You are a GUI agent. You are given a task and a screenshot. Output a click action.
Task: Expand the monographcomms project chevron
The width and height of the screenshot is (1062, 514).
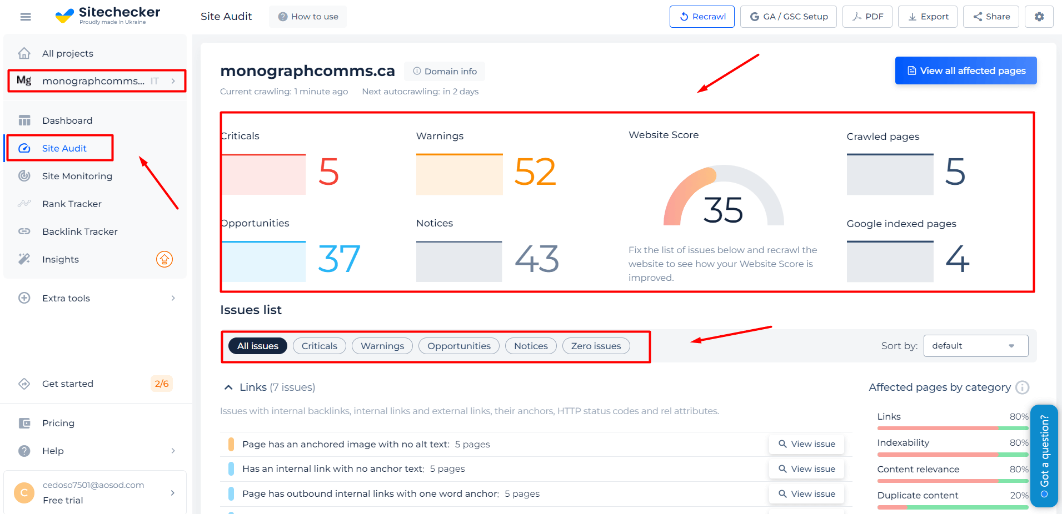[173, 81]
